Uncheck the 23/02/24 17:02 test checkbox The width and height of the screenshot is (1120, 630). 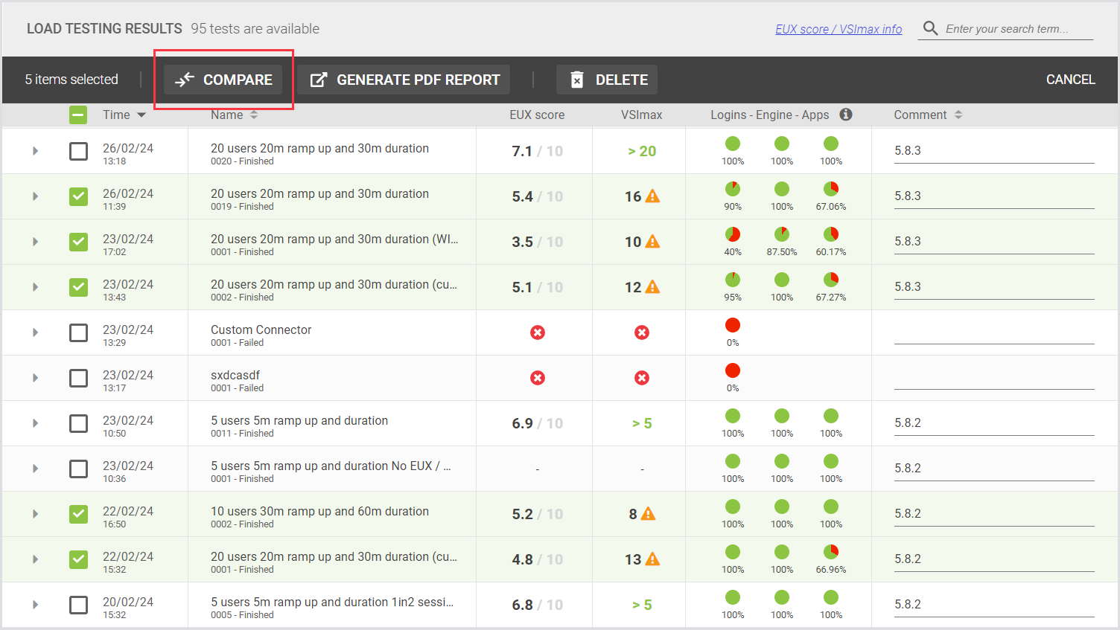pyautogui.click(x=78, y=242)
